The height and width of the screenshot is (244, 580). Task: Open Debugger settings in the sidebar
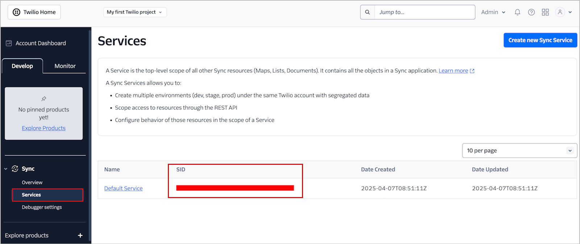[42, 207]
